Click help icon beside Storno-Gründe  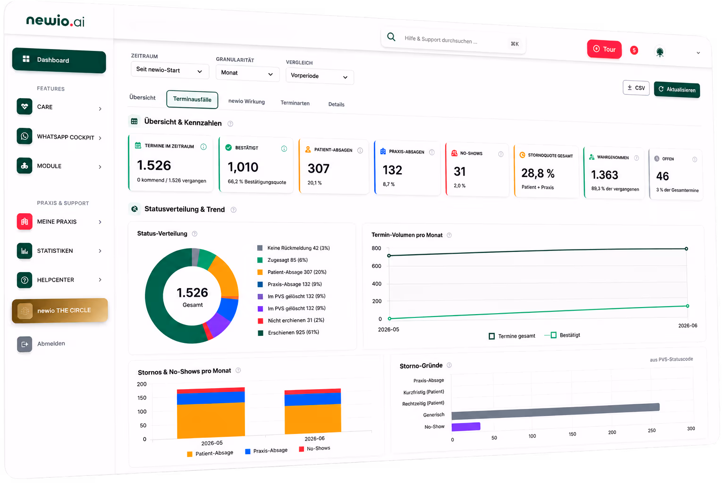pyautogui.click(x=449, y=365)
